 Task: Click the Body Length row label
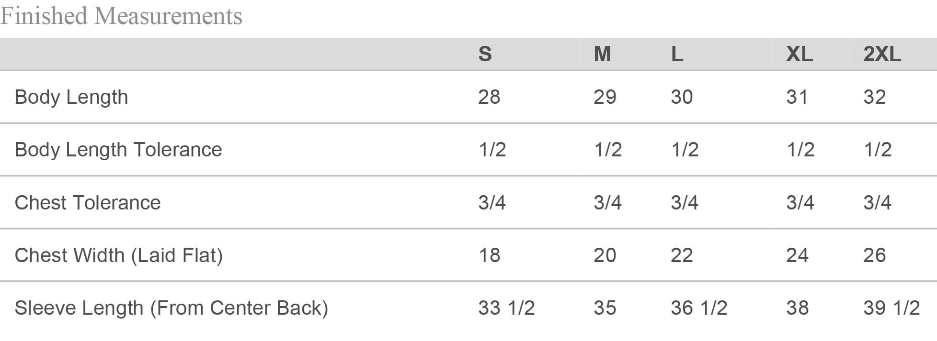[x=71, y=97]
